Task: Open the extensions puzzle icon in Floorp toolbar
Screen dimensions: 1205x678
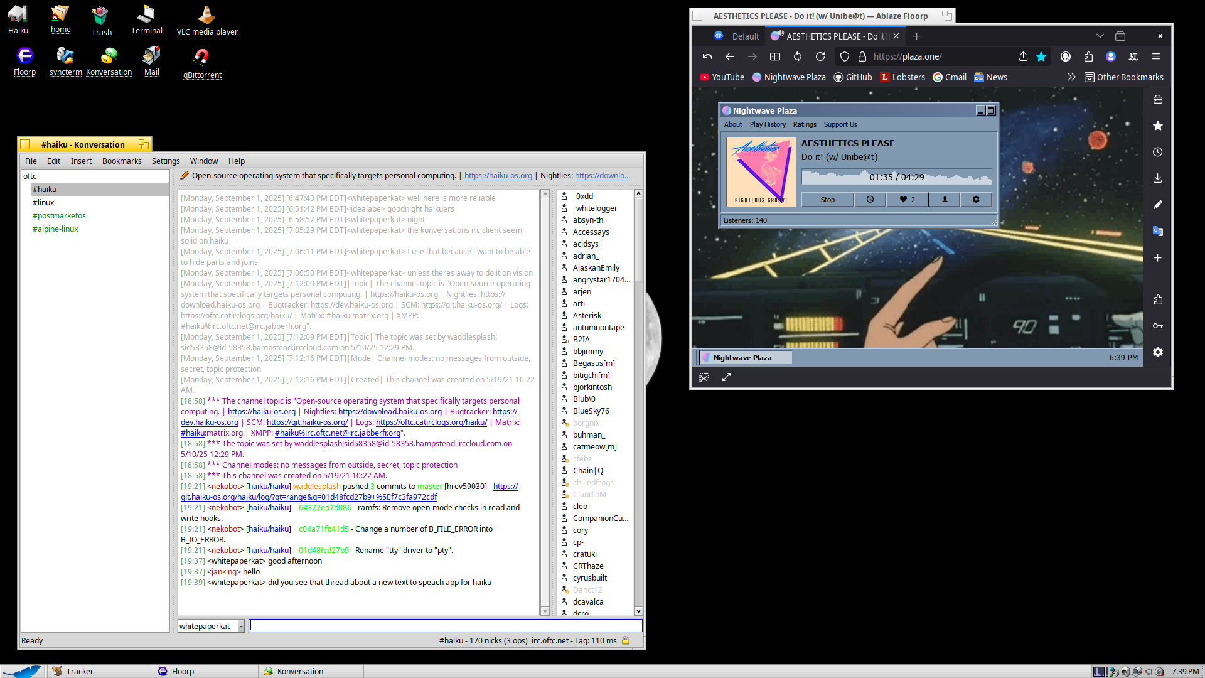Action: click(x=1088, y=56)
